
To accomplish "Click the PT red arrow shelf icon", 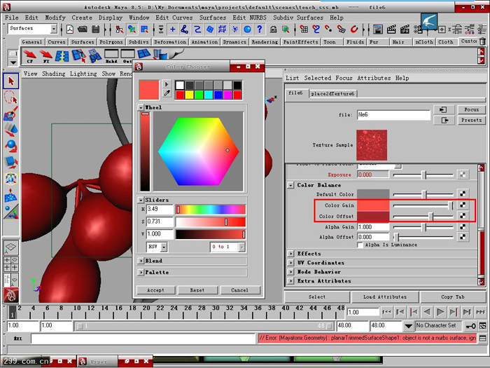I will pos(46,56).
